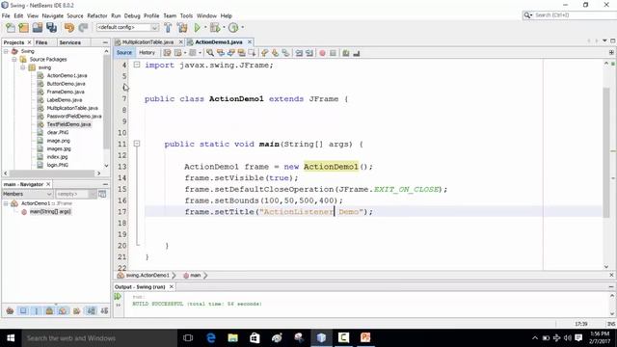Image resolution: width=617 pixels, height=347 pixels.
Task: Switch to the Services tab
Action: 70,42
